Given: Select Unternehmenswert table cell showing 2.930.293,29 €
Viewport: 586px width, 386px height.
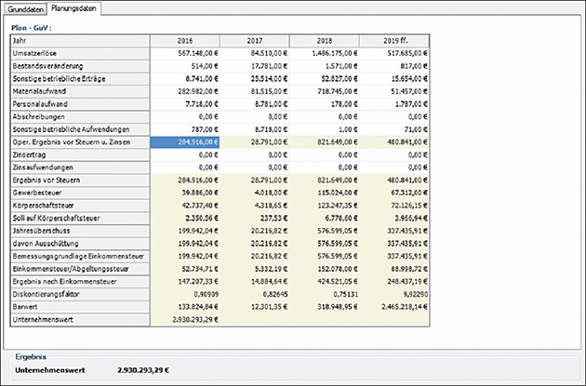Looking at the screenshot, I should 186,319.
